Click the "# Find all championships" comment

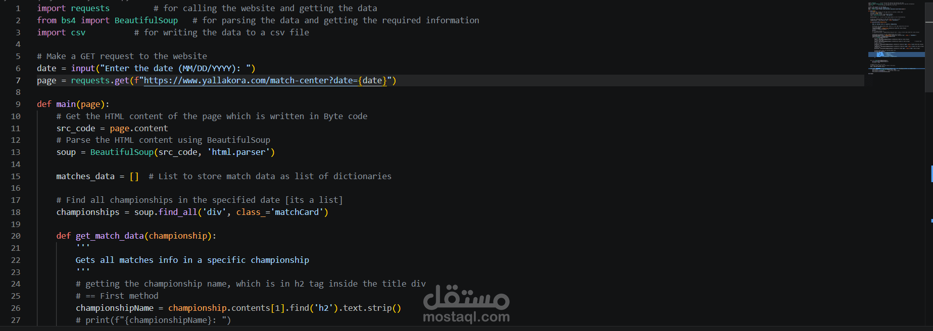pyautogui.click(x=200, y=200)
